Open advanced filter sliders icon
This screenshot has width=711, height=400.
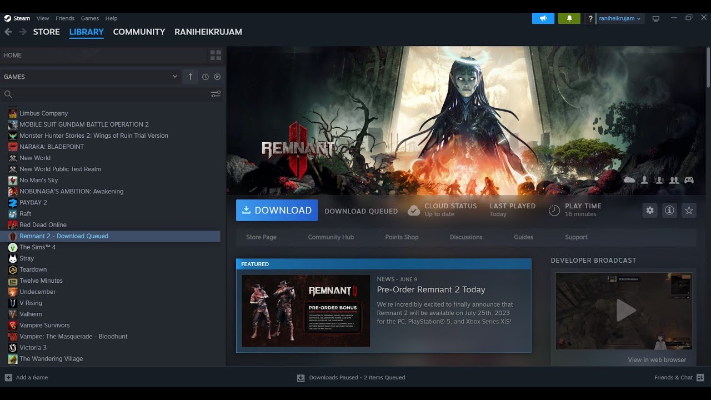coord(216,94)
